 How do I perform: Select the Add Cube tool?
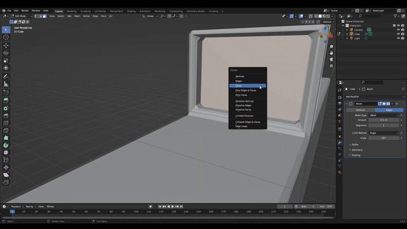coord(6,92)
